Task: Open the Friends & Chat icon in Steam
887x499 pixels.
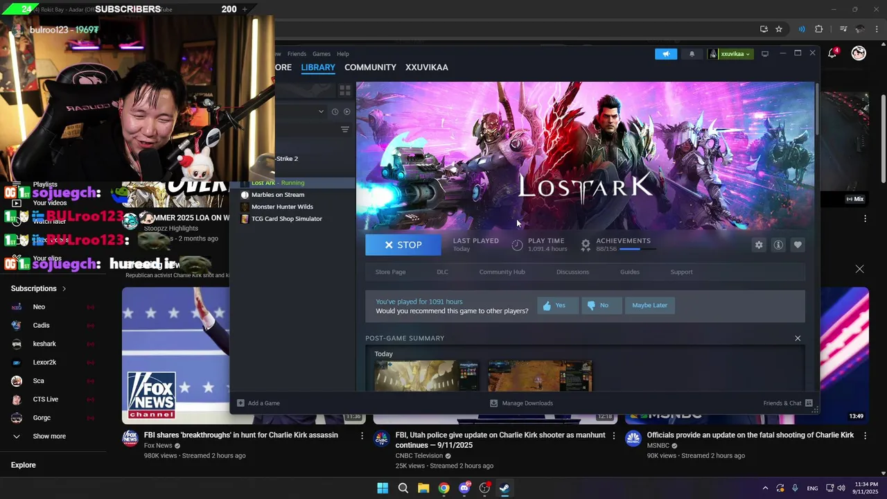Action: pos(809,403)
